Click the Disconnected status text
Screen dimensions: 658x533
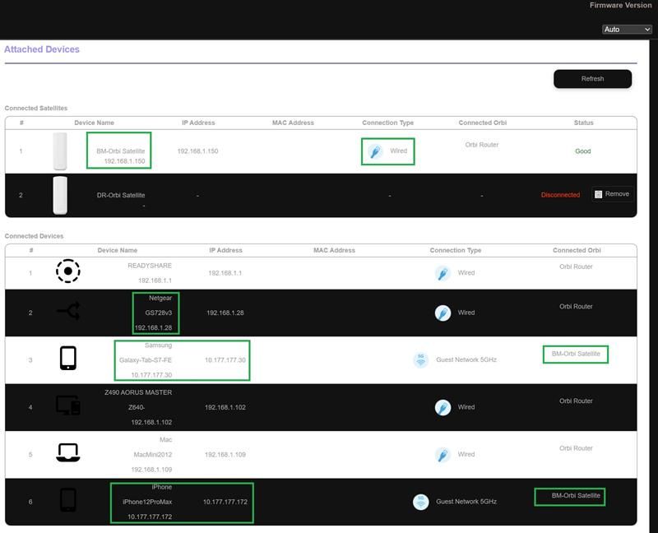point(560,195)
